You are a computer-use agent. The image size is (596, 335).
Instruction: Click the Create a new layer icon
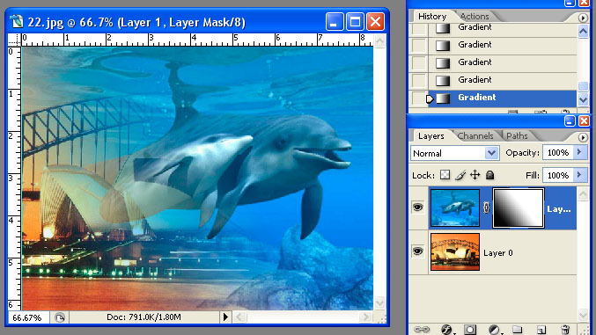[541, 330]
